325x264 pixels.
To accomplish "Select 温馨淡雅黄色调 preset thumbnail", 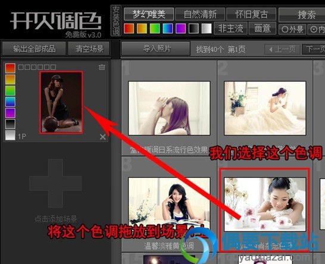I will pyautogui.click(x=169, y=204).
